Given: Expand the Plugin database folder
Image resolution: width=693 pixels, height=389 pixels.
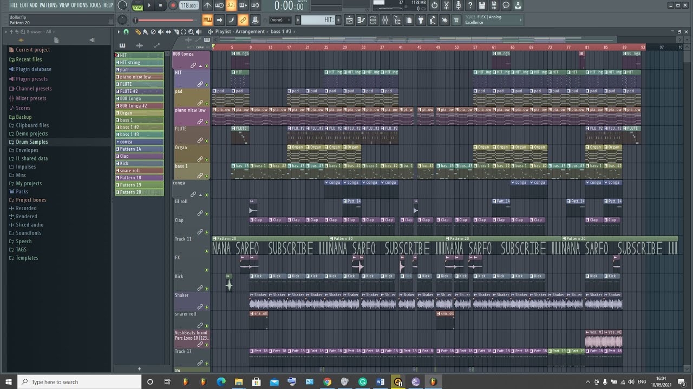Looking at the screenshot, I should click(34, 69).
